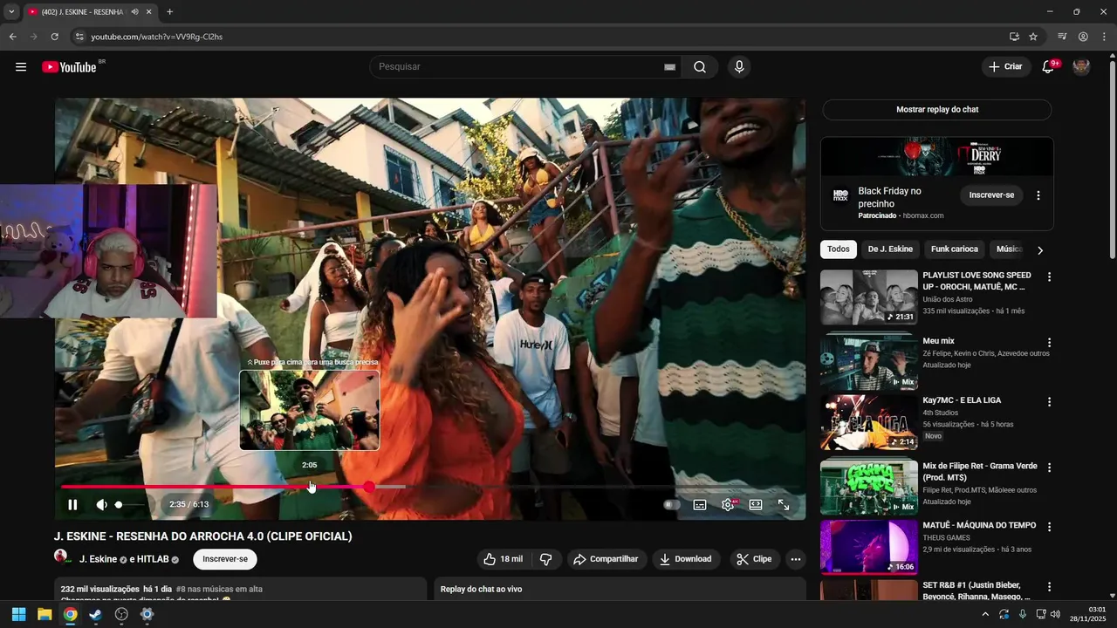Image resolution: width=1117 pixels, height=628 pixels.
Task: Mute the video with speaker icon
Action: pyautogui.click(x=101, y=504)
